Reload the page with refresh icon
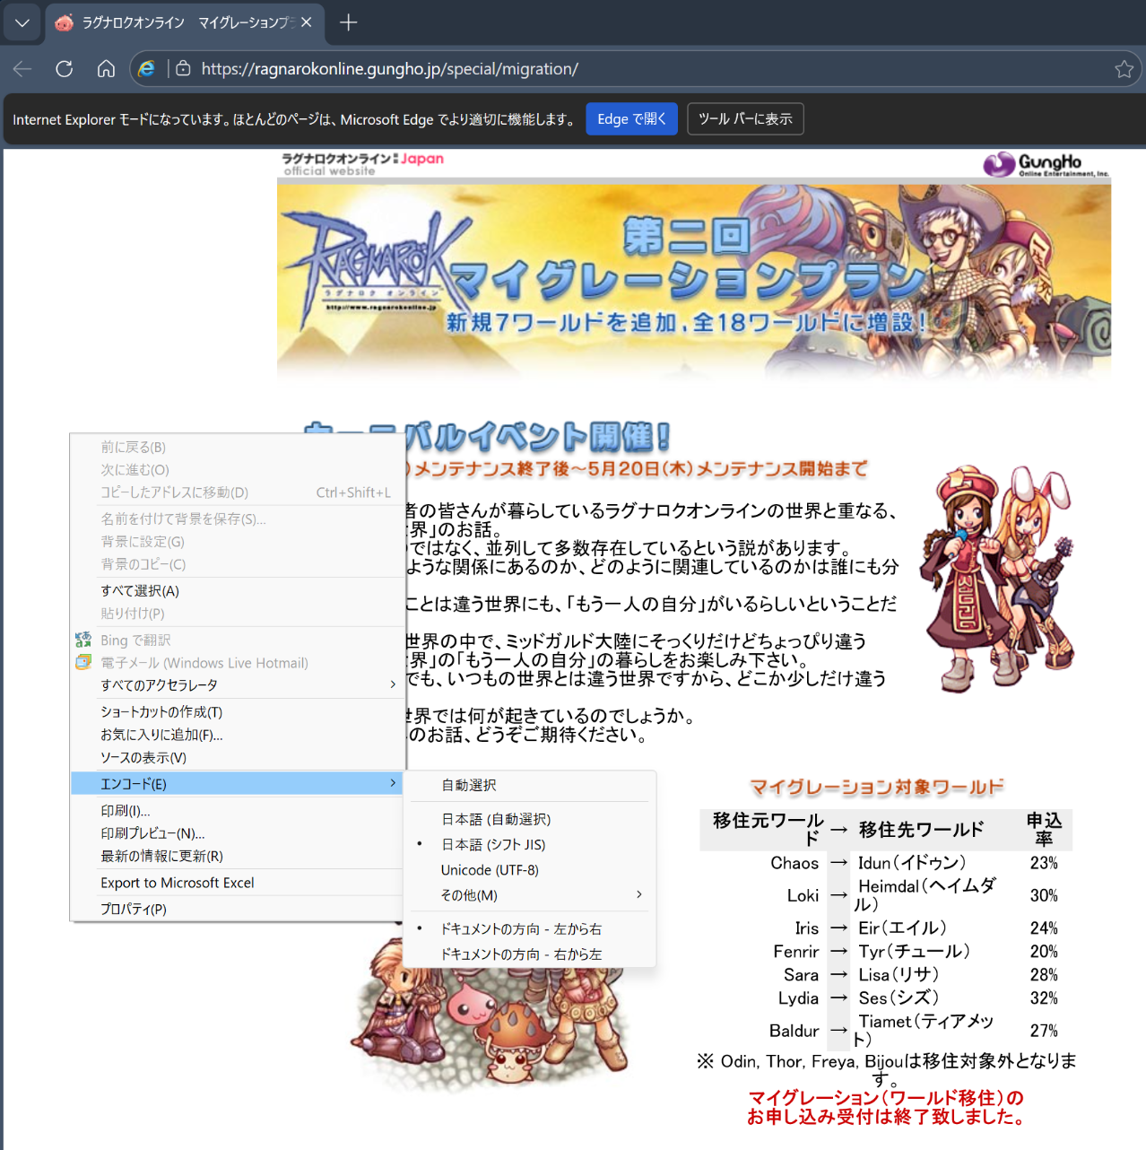The height and width of the screenshot is (1150, 1146). pos(64,69)
